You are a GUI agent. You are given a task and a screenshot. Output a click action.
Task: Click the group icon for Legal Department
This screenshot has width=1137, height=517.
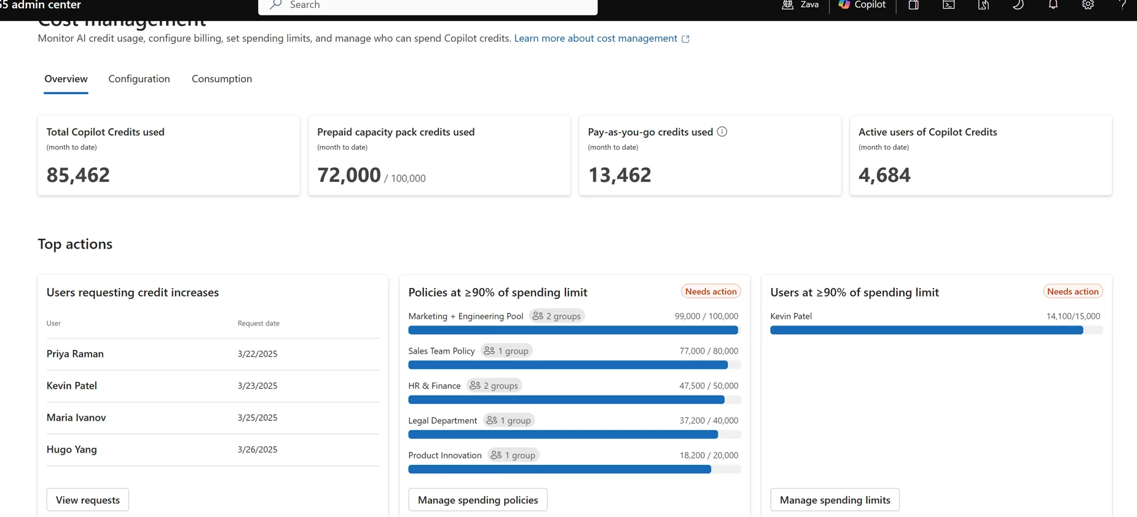[492, 421]
